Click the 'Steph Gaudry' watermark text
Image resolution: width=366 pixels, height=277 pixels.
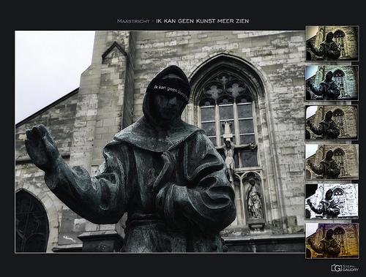(351, 268)
